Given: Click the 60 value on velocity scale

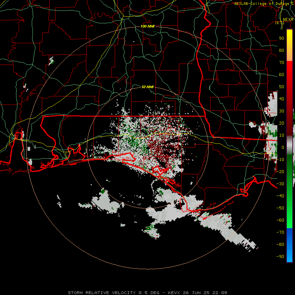Looking at the screenshot, I should 282,75.
